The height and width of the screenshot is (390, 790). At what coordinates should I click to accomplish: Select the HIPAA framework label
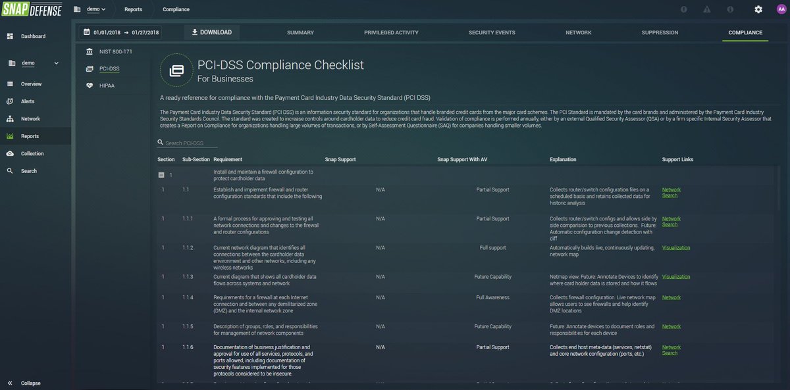(107, 85)
